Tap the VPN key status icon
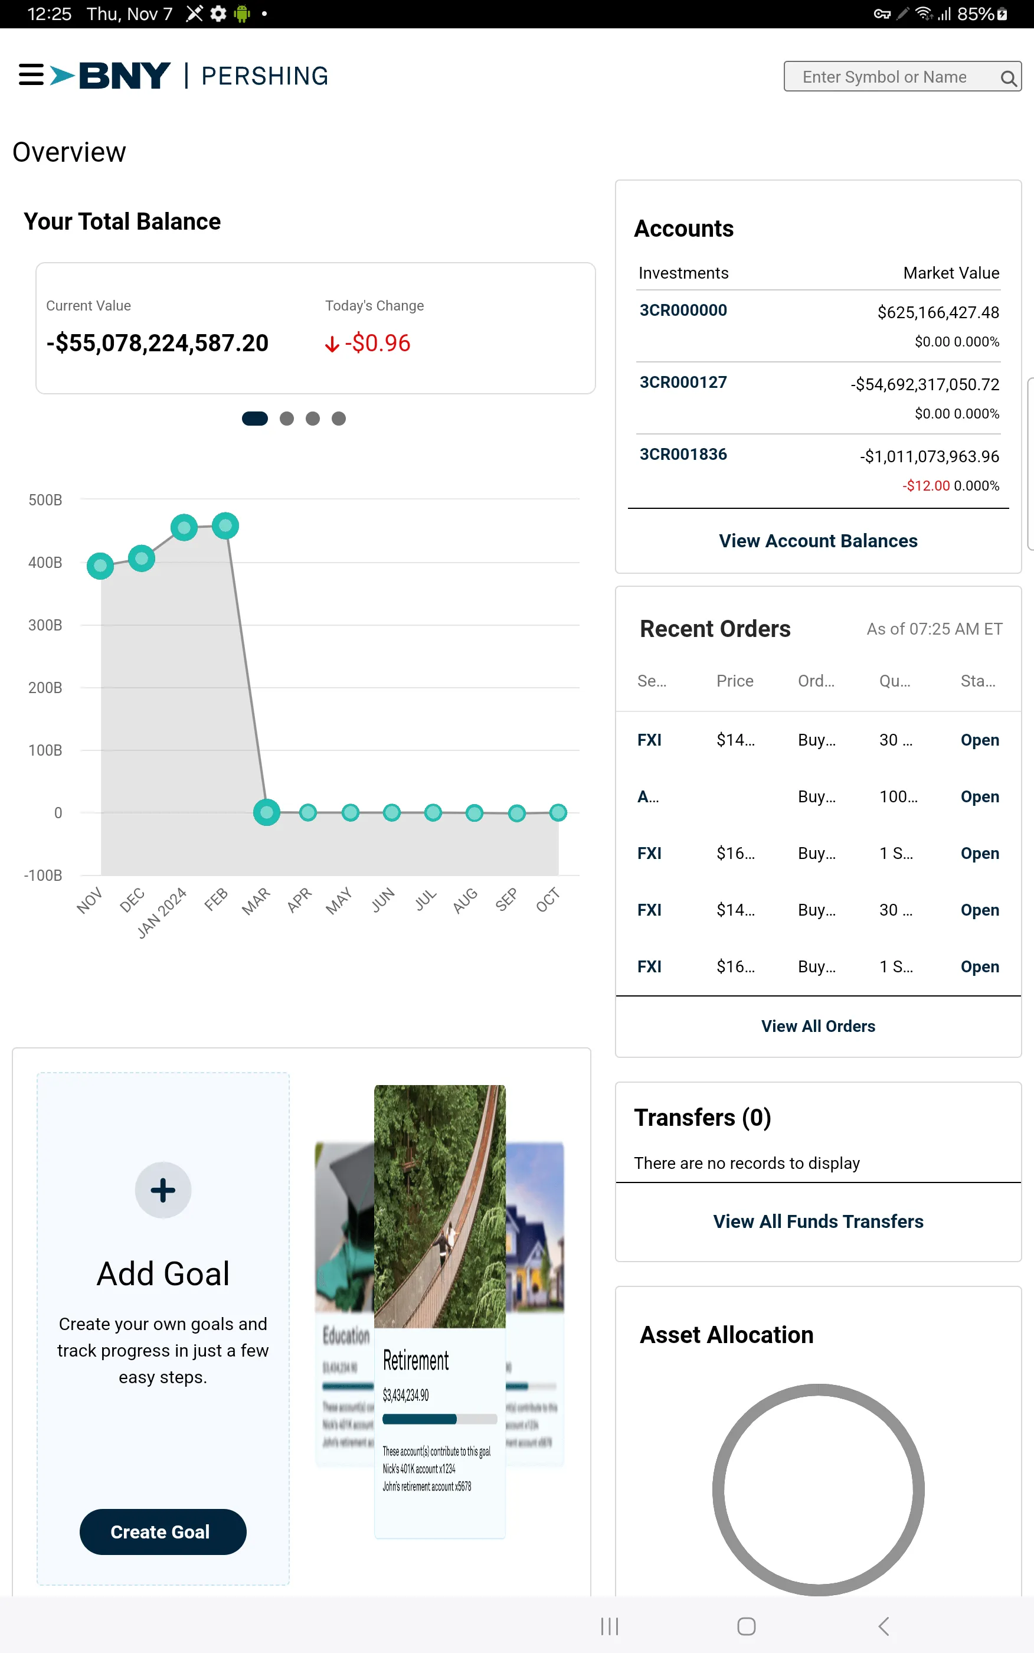This screenshot has width=1034, height=1653. coord(882,14)
